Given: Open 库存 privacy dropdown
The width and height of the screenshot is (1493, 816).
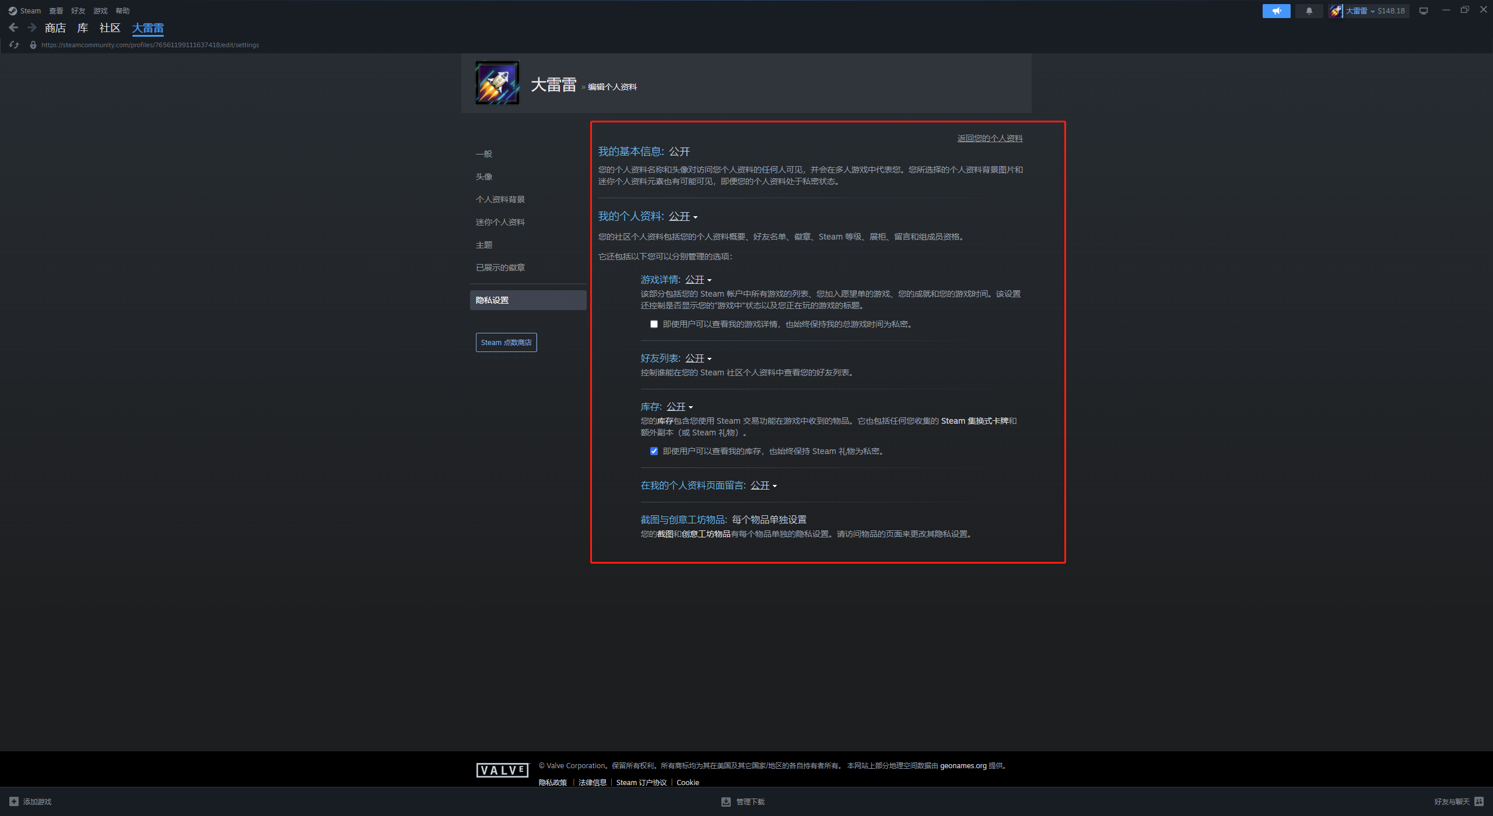Looking at the screenshot, I should tap(679, 407).
